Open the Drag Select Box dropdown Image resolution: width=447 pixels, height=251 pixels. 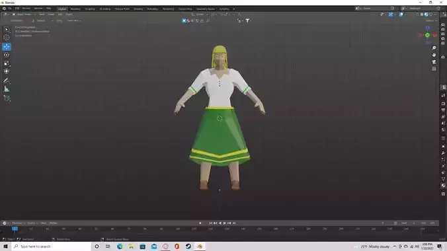pyautogui.click(x=73, y=20)
